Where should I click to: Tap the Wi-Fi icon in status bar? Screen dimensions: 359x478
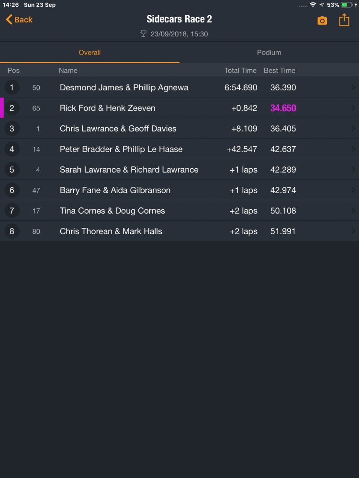tap(313, 5)
